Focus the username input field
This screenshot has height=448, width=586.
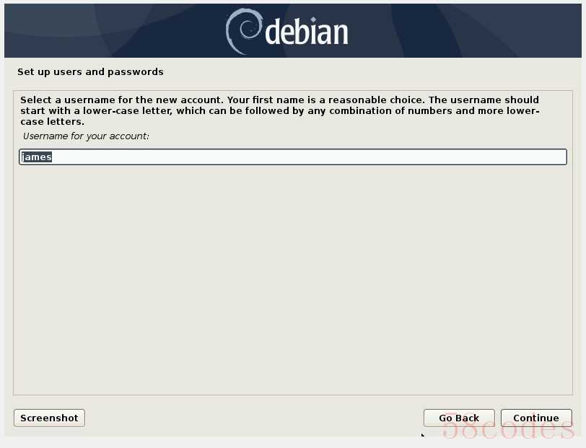[x=293, y=157]
